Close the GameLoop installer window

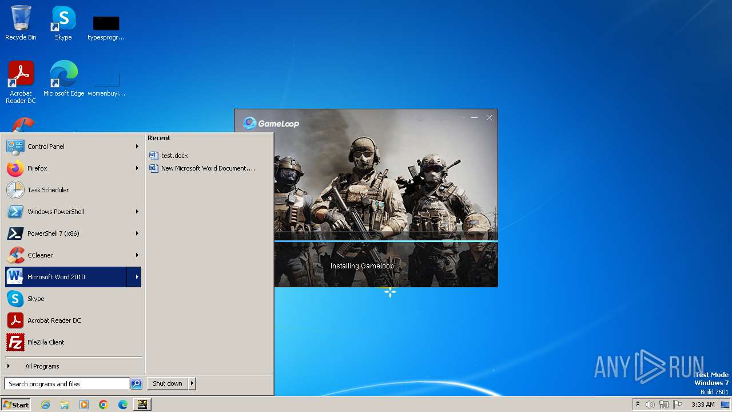click(x=489, y=118)
